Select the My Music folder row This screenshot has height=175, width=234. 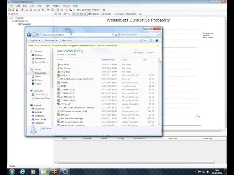[105, 65]
